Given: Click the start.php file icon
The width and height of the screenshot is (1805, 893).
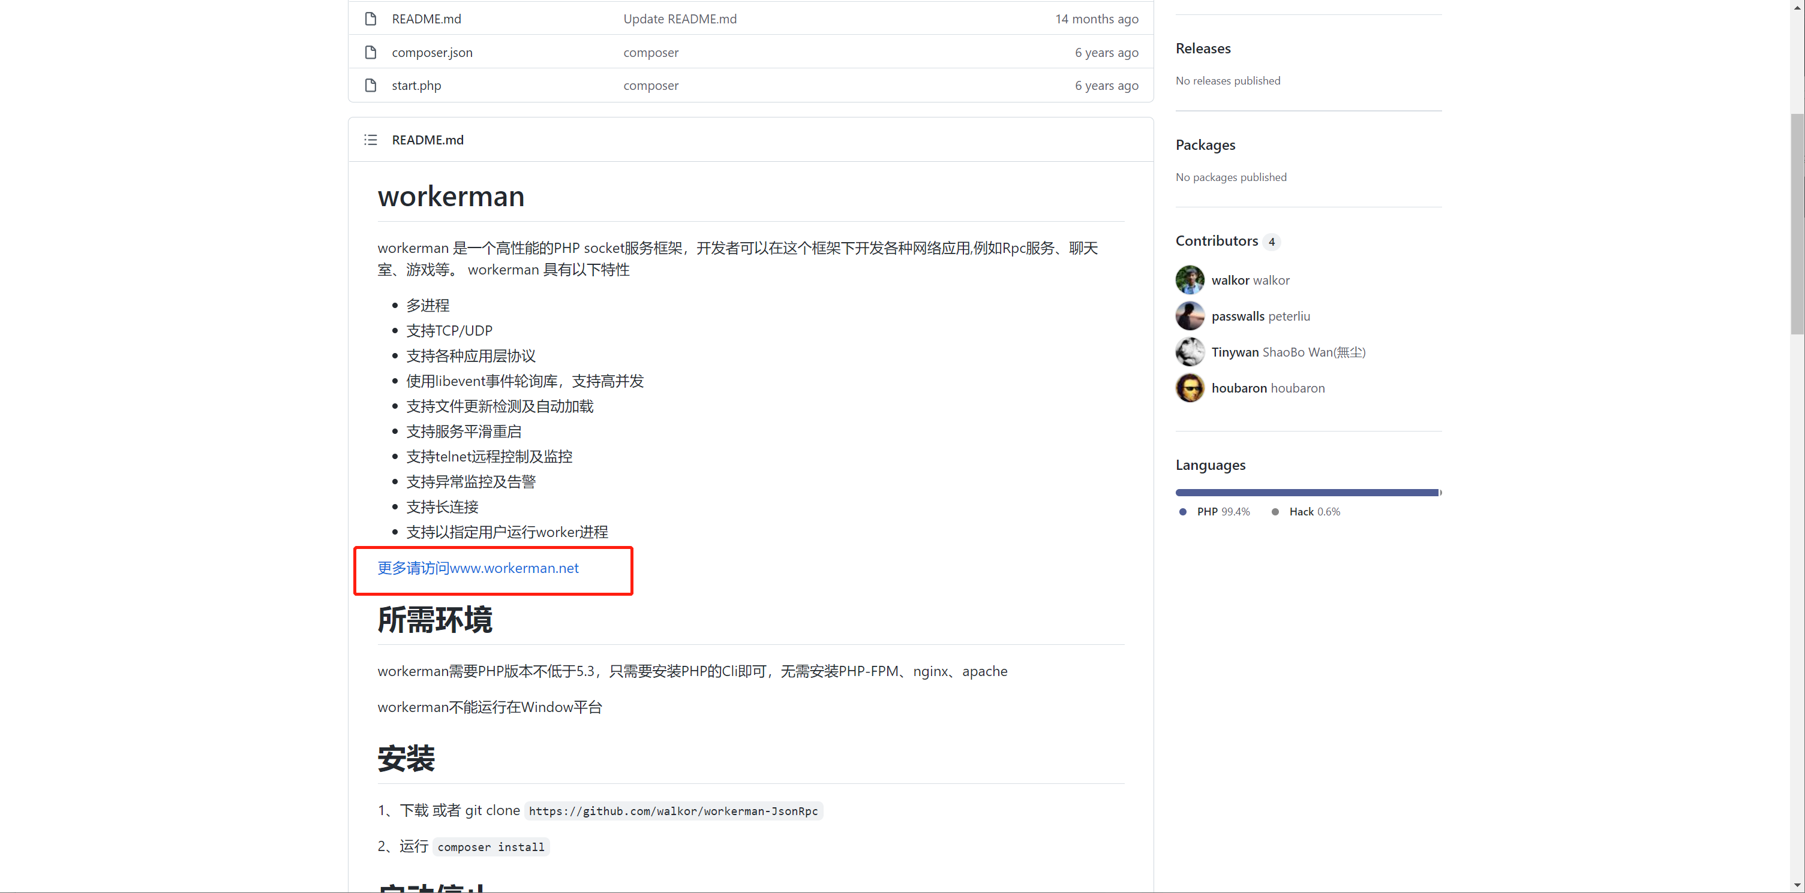Looking at the screenshot, I should point(371,85).
